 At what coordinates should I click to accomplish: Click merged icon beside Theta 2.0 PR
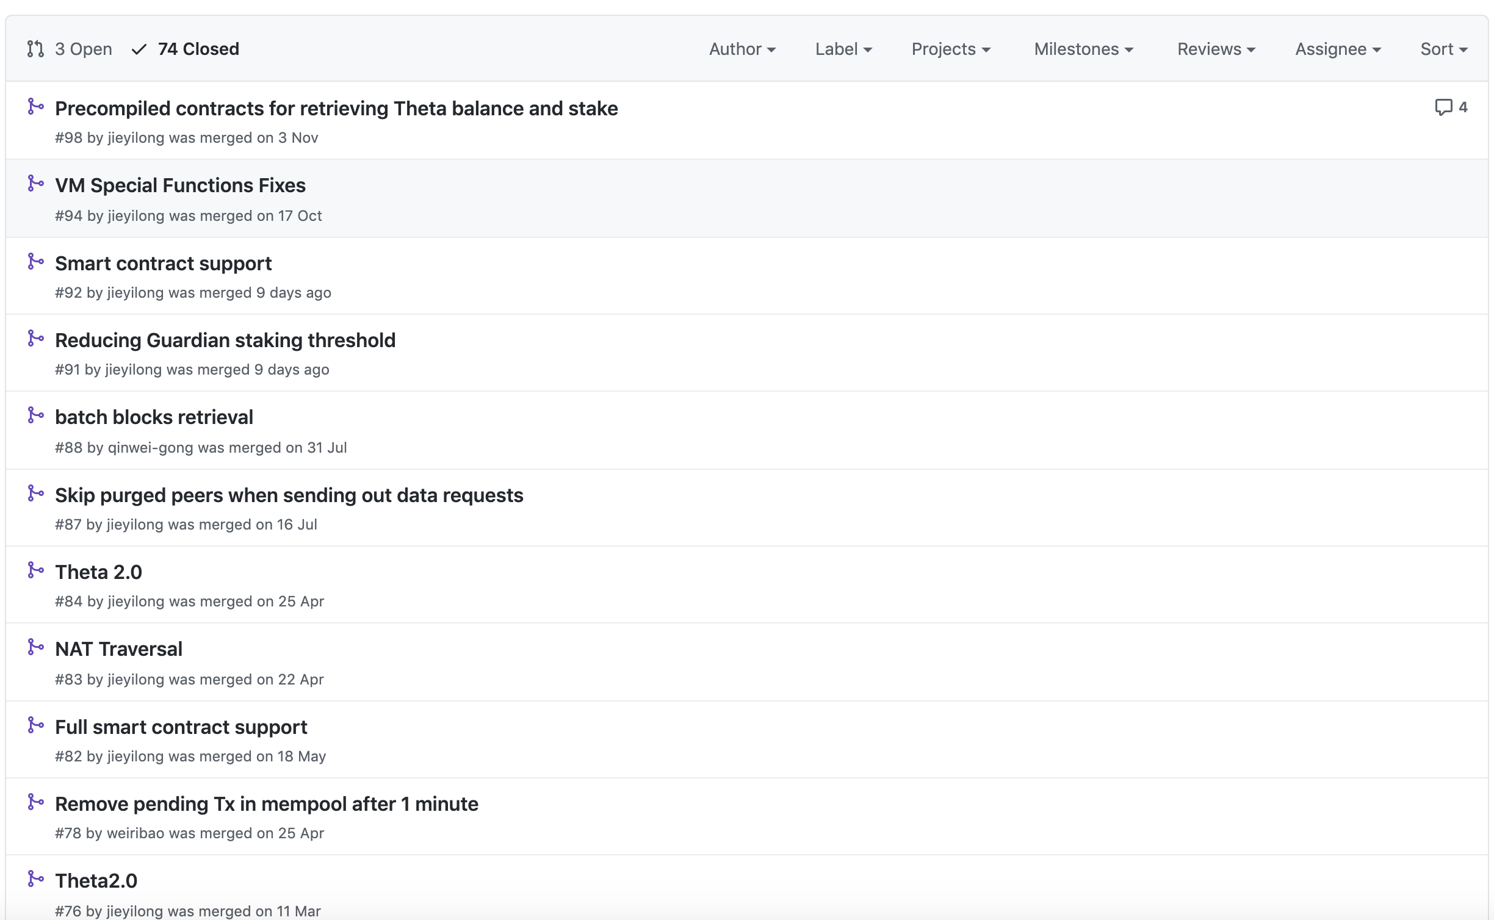pyautogui.click(x=35, y=570)
